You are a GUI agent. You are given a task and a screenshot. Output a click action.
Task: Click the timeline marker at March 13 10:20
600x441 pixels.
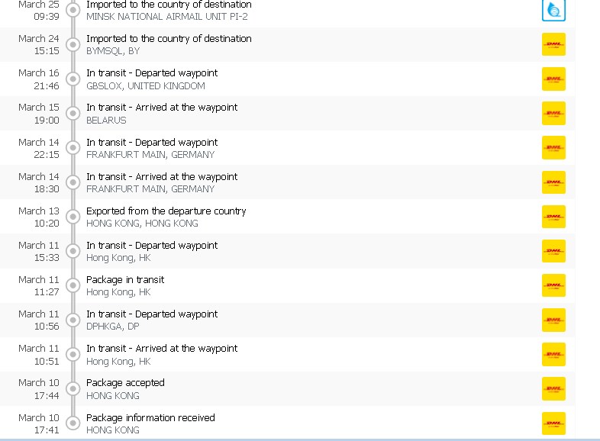73,217
